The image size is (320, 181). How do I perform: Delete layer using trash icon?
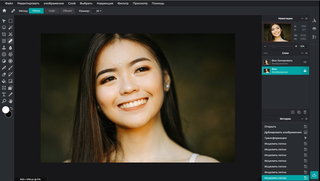coord(305,112)
